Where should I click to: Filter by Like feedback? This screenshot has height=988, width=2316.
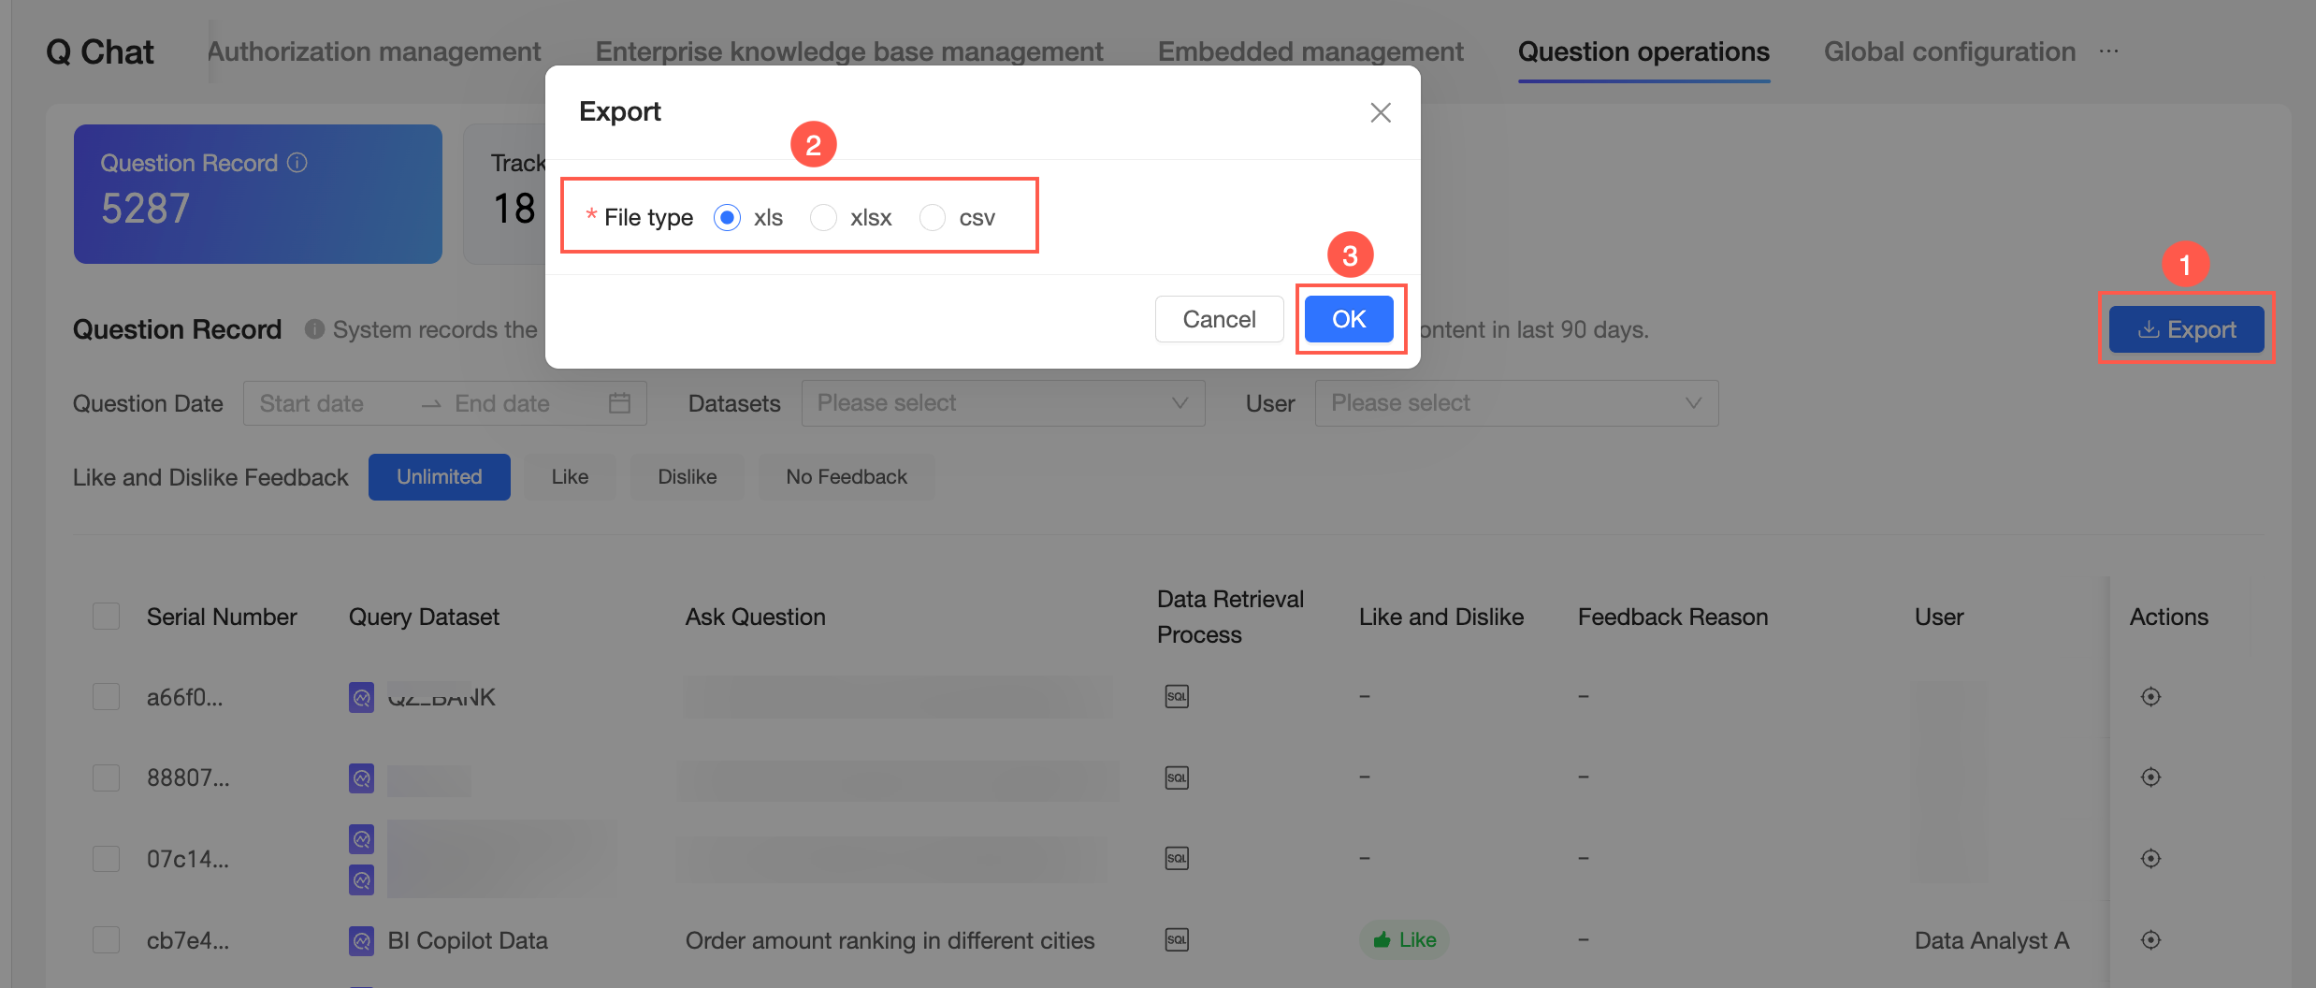[x=570, y=477]
